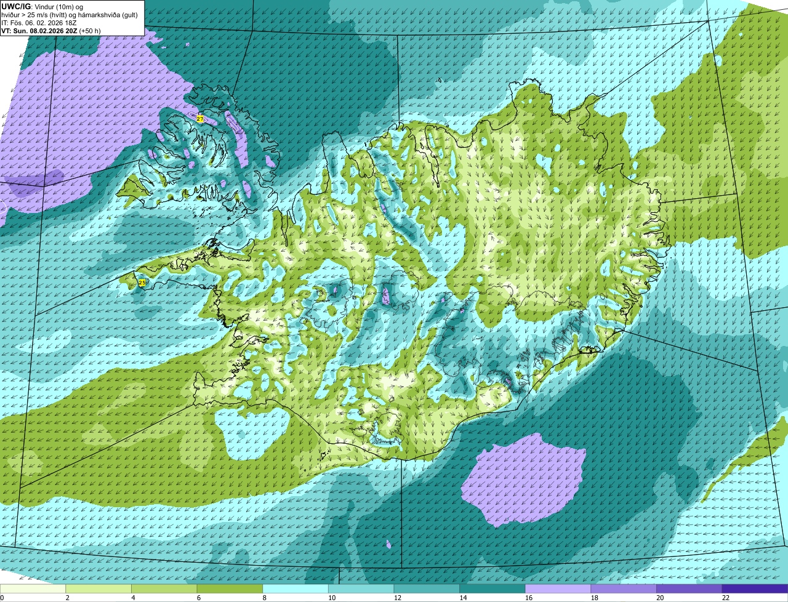Select the dark indigo legend swatch above 22
Screen dimensions: 788x602
[x=755, y=588]
